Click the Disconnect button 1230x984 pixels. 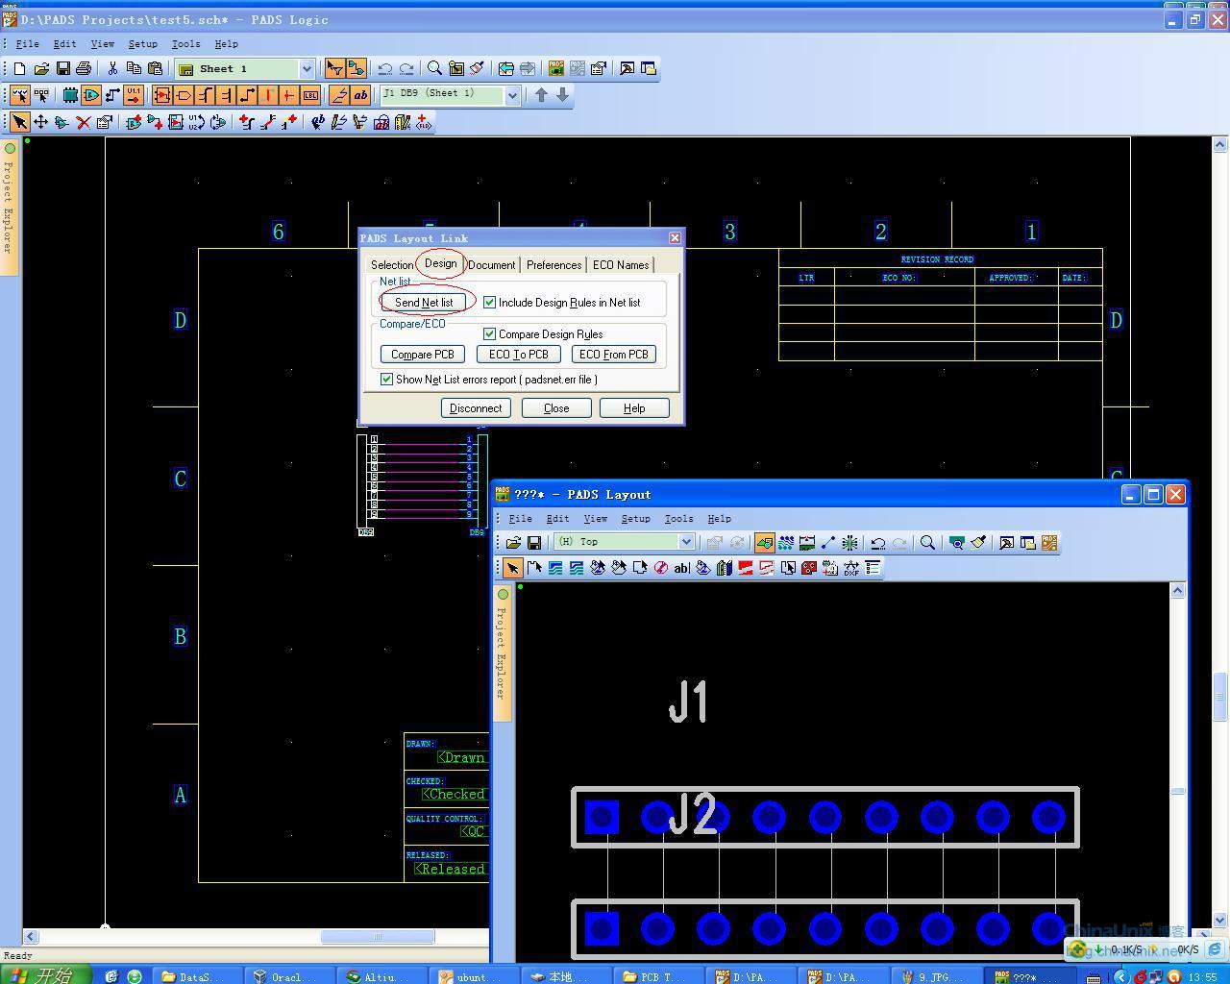click(x=476, y=407)
